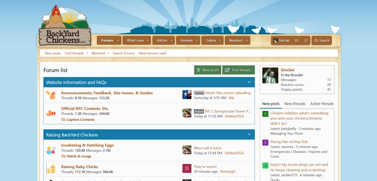
Task: Click the New posts sub-navigation link
Action: (53, 53)
